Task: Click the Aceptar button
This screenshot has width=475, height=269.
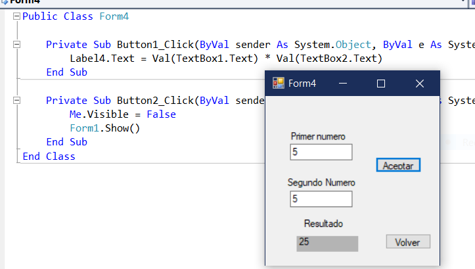Action: tap(398, 165)
